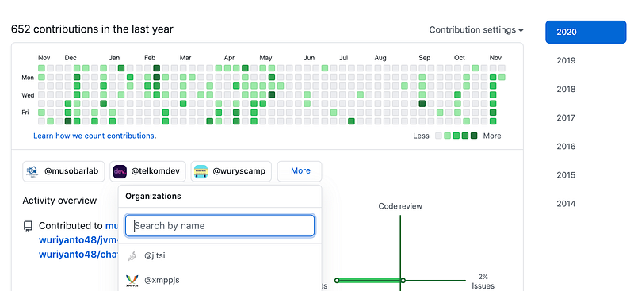
Task: Select the xmppjs colorful logo
Action: pyautogui.click(x=132, y=280)
